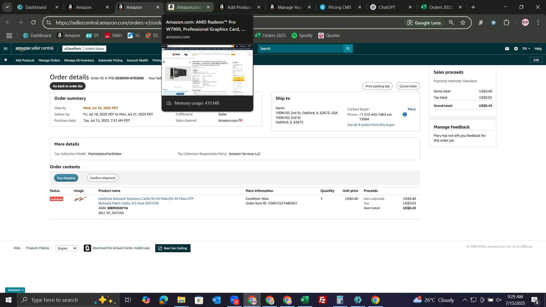
Task: Switch to the ChatGPT tab
Action: click(x=387, y=7)
